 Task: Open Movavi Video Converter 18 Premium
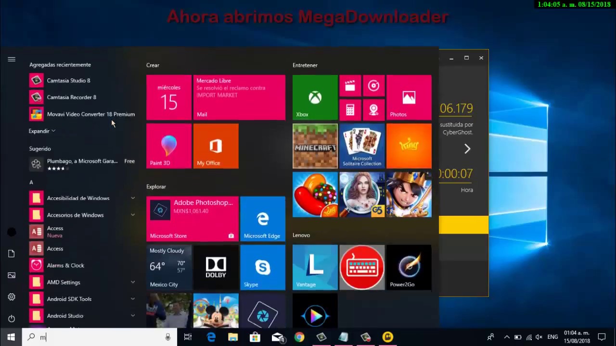pyautogui.click(x=82, y=114)
